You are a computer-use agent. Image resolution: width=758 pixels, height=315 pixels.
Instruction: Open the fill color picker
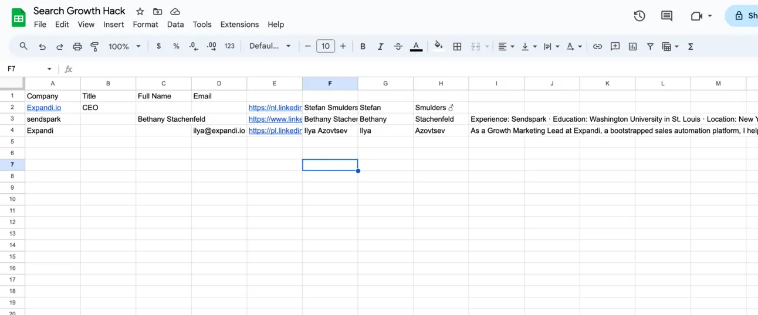[438, 46]
